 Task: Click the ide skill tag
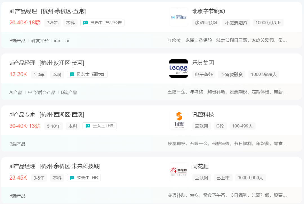57,41
